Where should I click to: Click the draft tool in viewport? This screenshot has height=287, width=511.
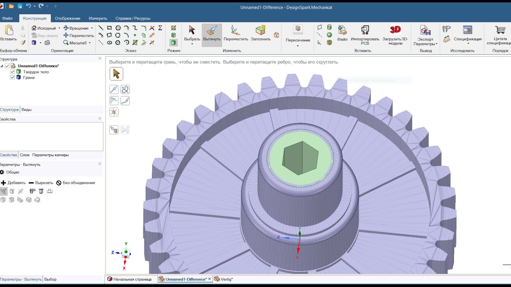114,100
